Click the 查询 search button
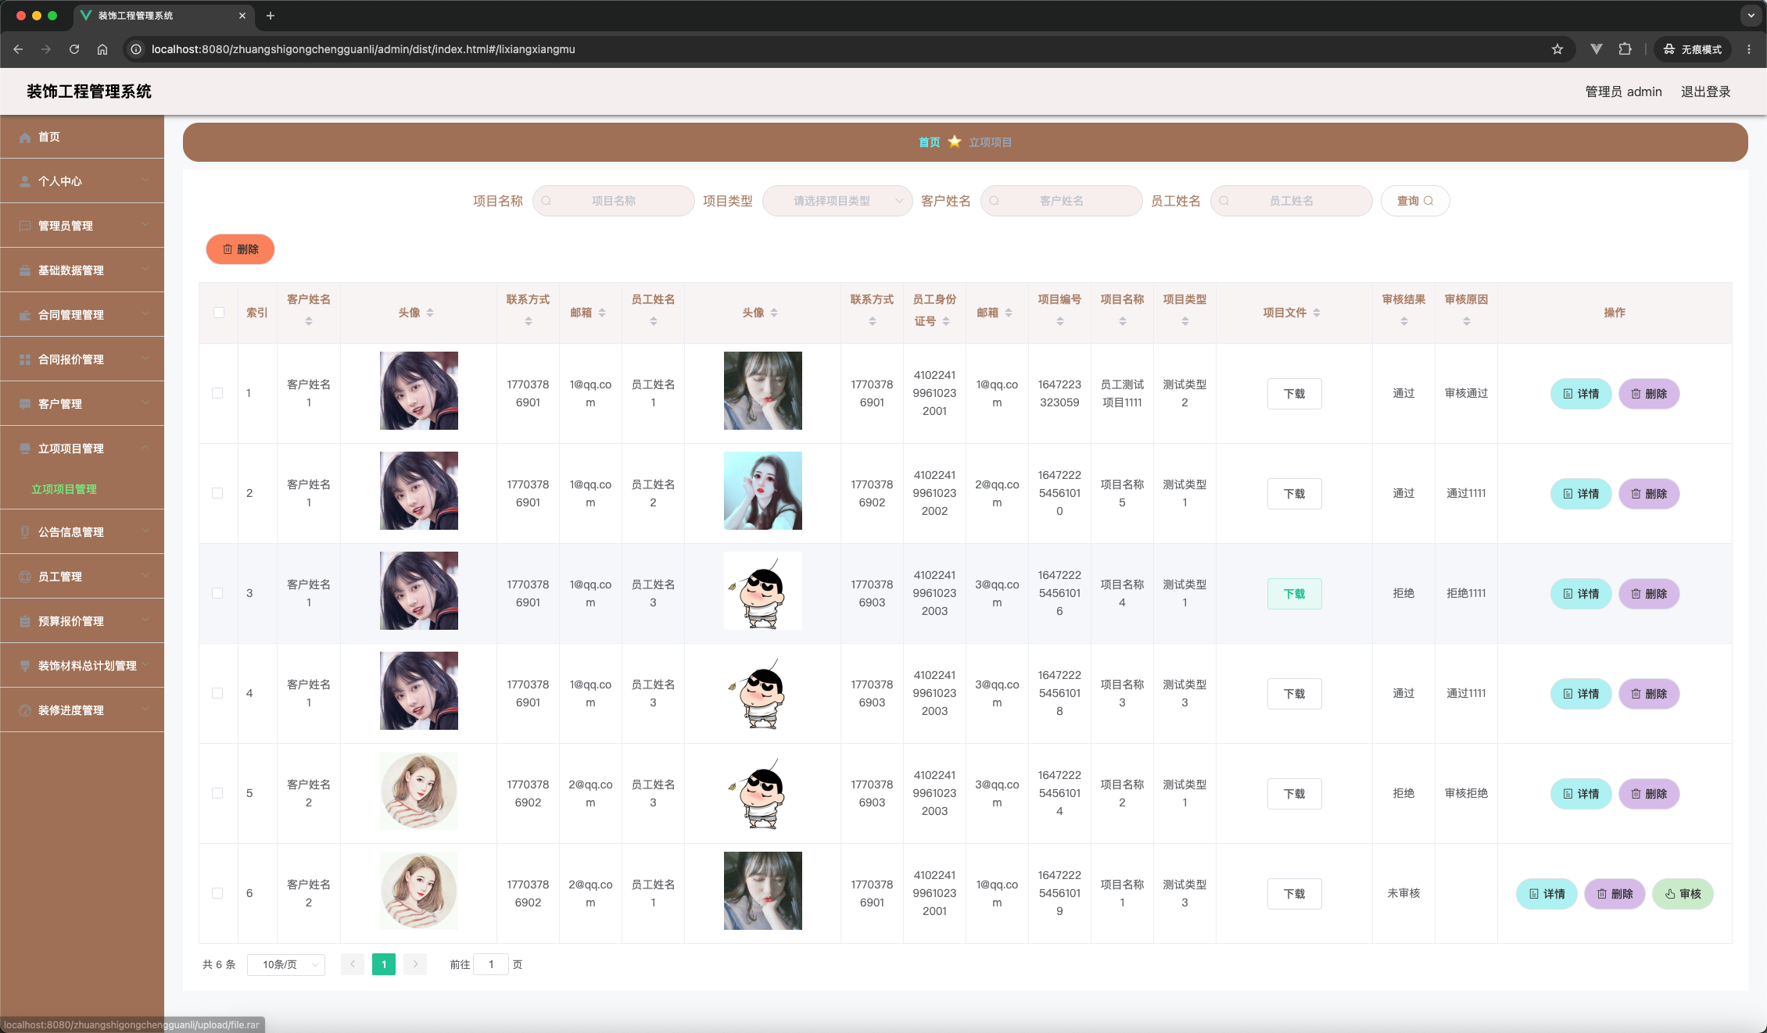Image resolution: width=1767 pixels, height=1033 pixels. 1415,201
